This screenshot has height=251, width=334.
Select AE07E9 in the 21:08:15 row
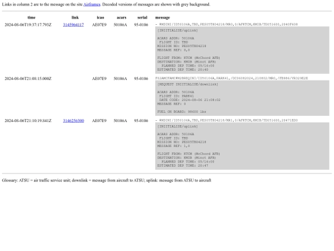pyautogui.click(x=99, y=79)
